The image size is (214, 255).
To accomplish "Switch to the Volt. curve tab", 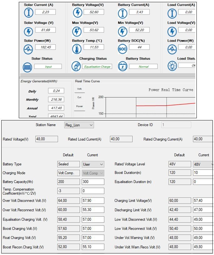I will (x=80, y=89).
